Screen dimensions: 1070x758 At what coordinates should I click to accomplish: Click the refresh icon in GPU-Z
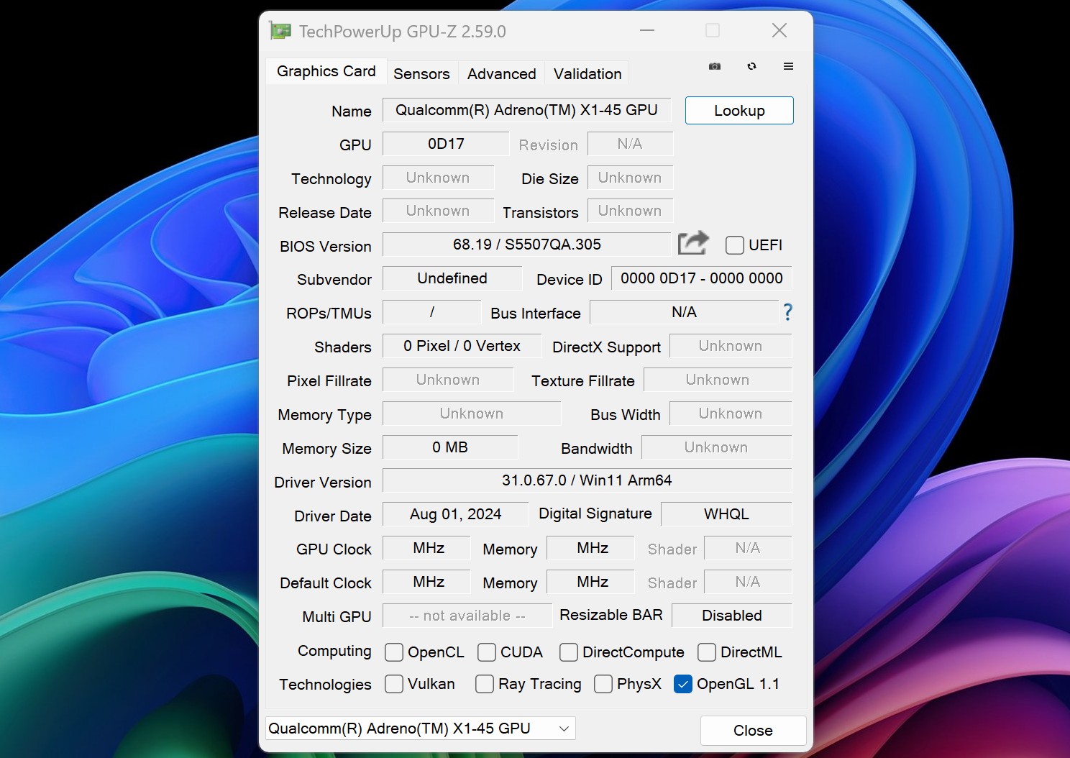[751, 66]
